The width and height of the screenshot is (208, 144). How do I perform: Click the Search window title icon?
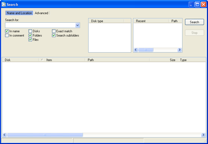click(3, 4)
